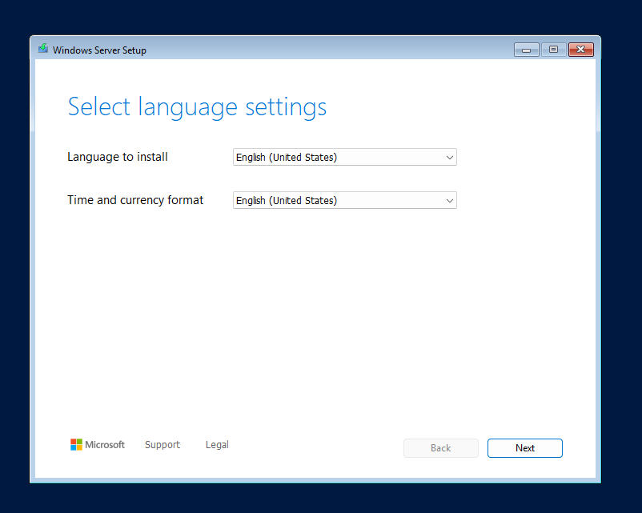
Task: Minimize the Windows Server Setup window
Action: coord(527,50)
